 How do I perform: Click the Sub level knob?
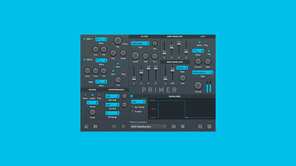click(113, 53)
